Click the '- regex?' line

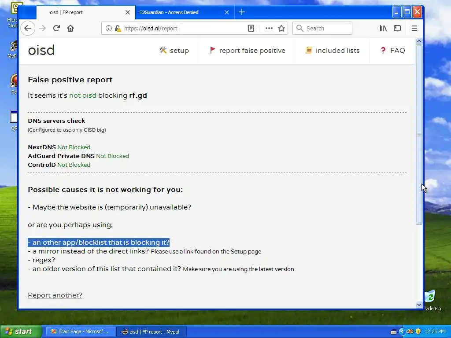pos(41,260)
